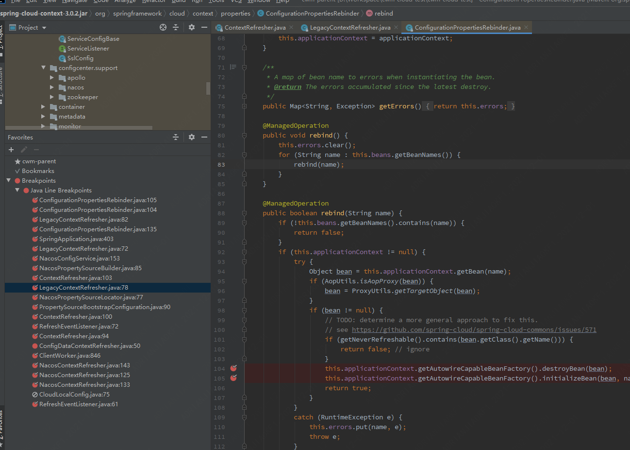Viewport: 630px width, 450px height.
Task: Switch to the LegacyContextRefresher.java tab
Action: click(x=350, y=28)
